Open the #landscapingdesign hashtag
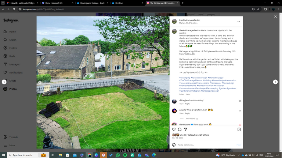The height and width of the screenshot is (158, 282). pos(210,91)
